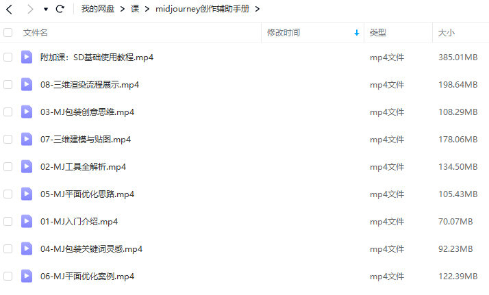Tick the checkbox for 05-MJ平面优化思路.mp4
The width and height of the screenshot is (489, 295).
[8, 194]
